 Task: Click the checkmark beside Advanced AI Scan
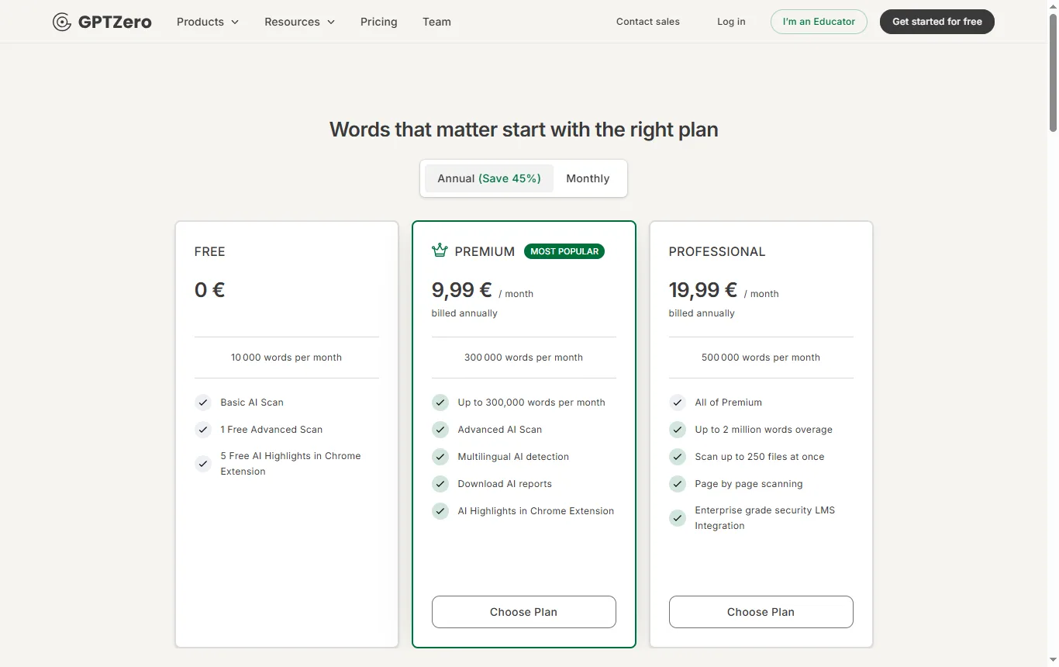tap(440, 430)
